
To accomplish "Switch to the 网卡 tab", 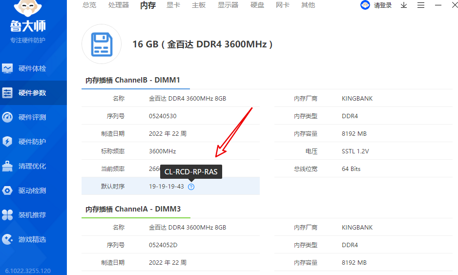I will tap(282, 5).
